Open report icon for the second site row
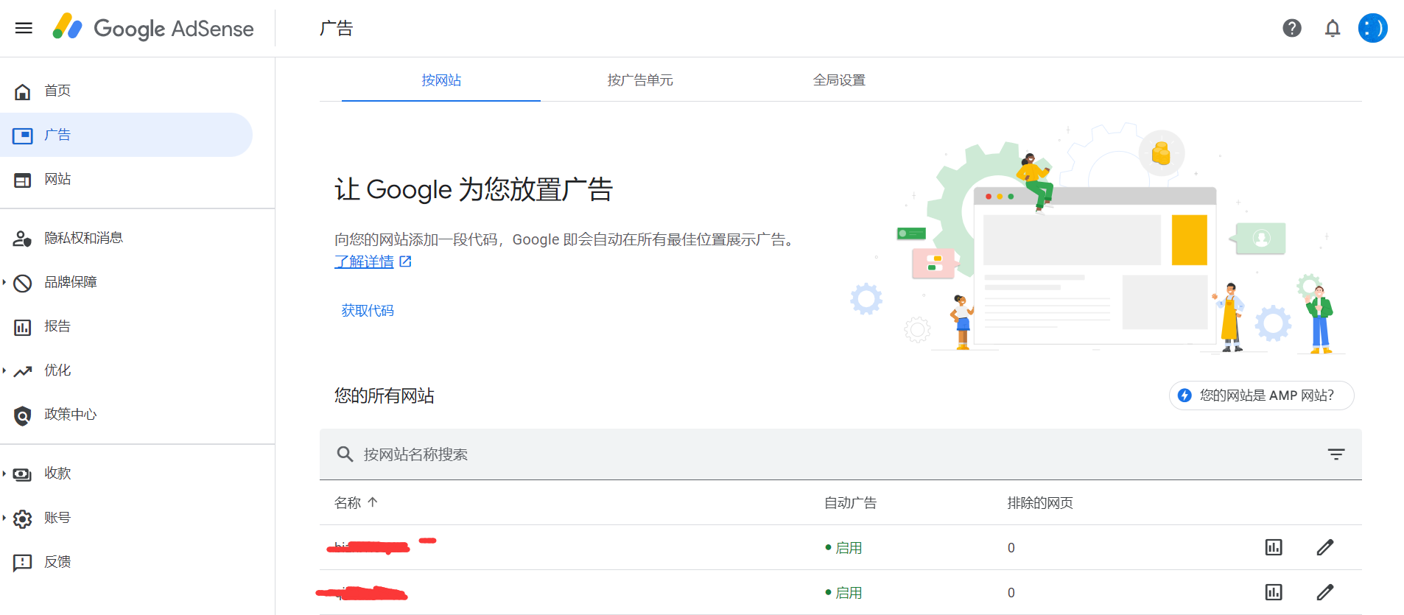1404x615 pixels. [x=1274, y=592]
